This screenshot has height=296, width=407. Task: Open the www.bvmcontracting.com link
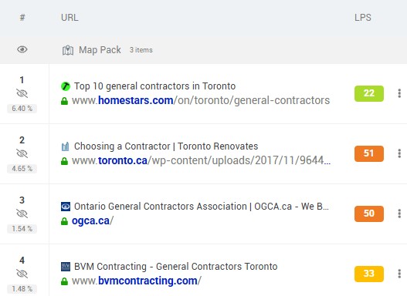tap(137, 281)
